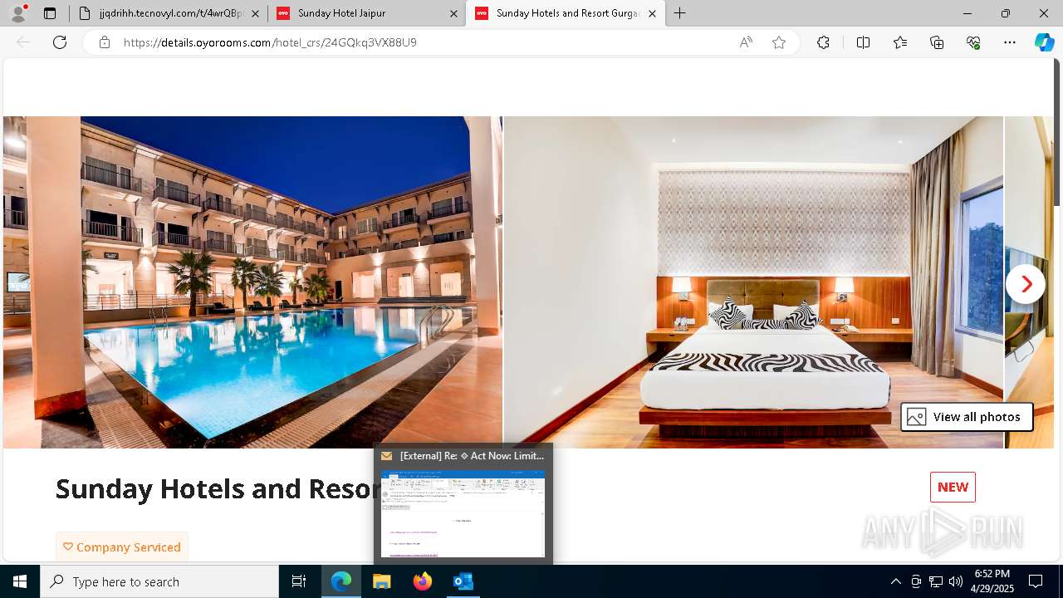Screen dimensions: 1063x598
Task: Open File Explorer from taskbar
Action: [381, 581]
